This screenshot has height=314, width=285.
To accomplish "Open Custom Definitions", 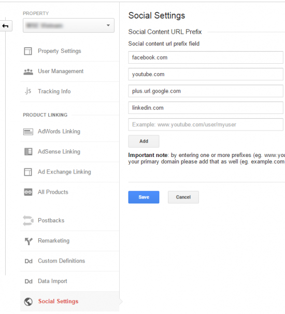I will pyautogui.click(x=62, y=261).
